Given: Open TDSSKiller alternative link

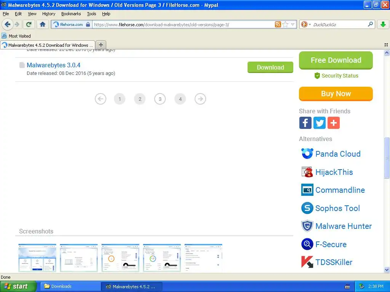Looking at the screenshot, I should pyautogui.click(x=334, y=262).
